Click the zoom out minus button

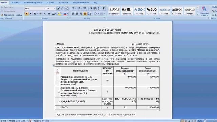coord(205,121)
